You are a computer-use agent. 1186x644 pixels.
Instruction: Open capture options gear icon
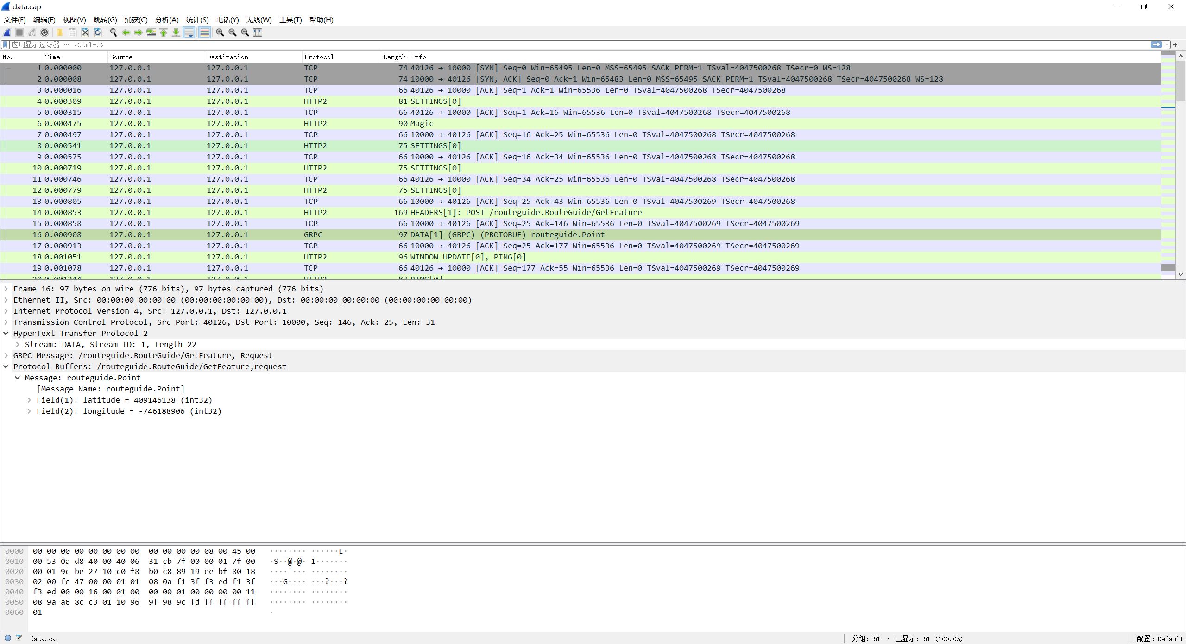pyautogui.click(x=44, y=32)
